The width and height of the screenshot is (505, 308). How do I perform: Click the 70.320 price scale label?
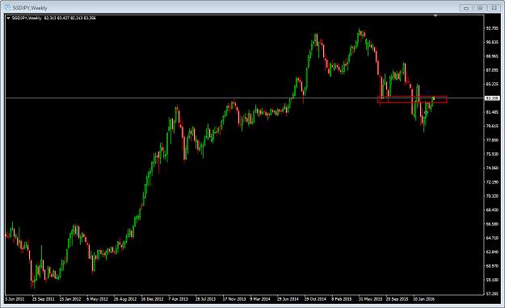coord(492,196)
